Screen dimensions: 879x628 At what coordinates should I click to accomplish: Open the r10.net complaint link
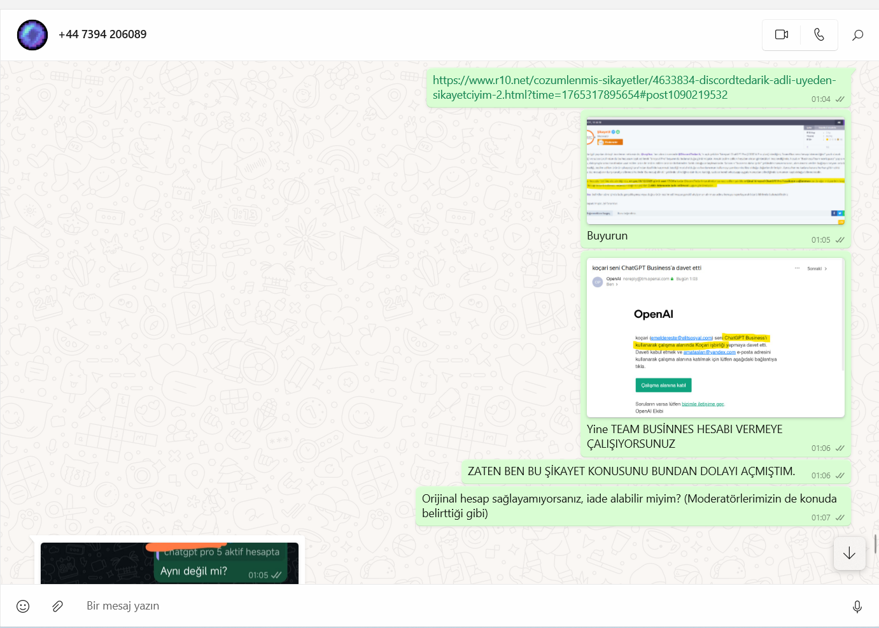[x=634, y=87]
